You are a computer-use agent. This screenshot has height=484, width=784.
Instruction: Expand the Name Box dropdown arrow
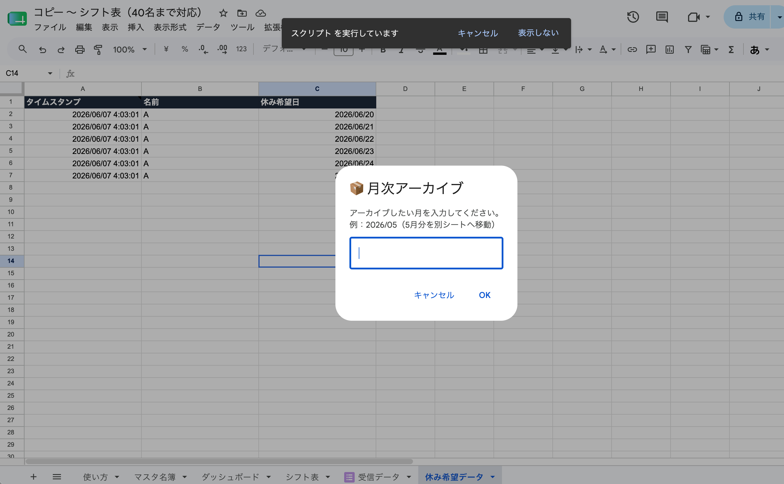point(50,73)
